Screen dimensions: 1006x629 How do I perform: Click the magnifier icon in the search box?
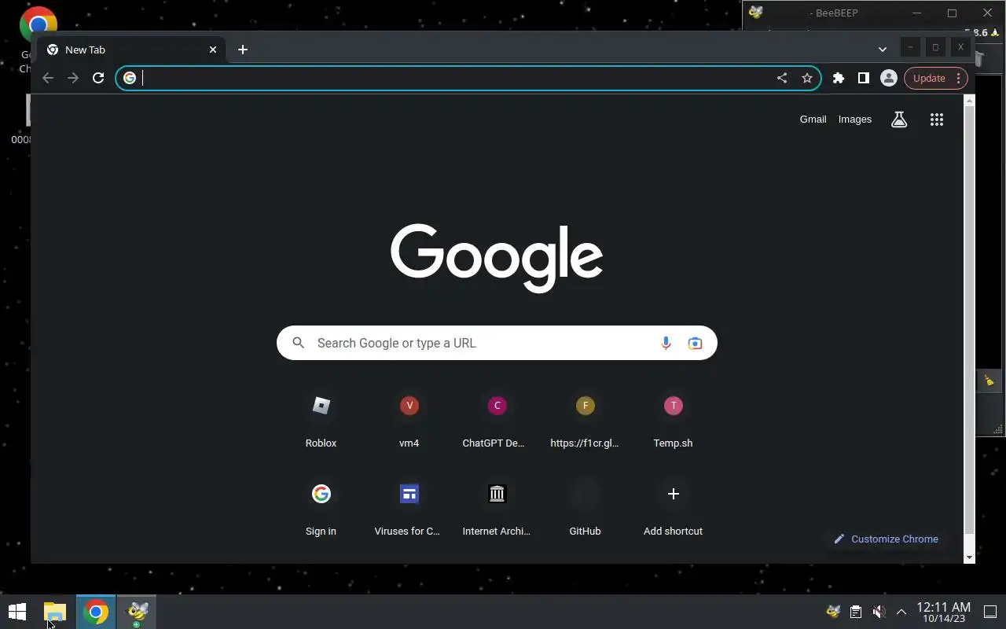click(x=298, y=343)
